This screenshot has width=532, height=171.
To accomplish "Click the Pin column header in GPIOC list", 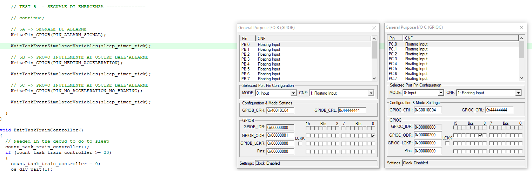I will point(395,38).
